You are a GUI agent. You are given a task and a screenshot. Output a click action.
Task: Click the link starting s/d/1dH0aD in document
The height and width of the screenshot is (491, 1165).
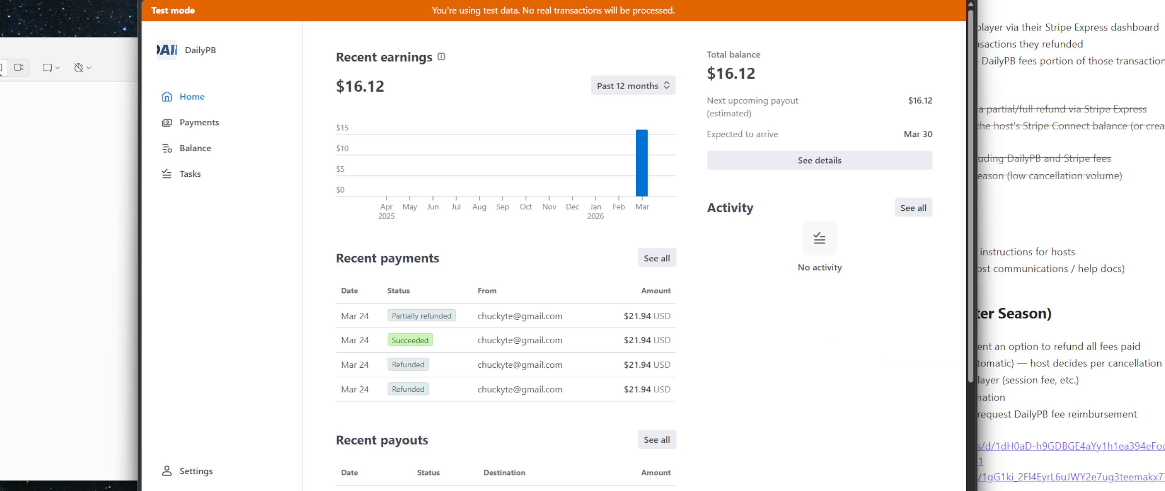pos(1070,446)
